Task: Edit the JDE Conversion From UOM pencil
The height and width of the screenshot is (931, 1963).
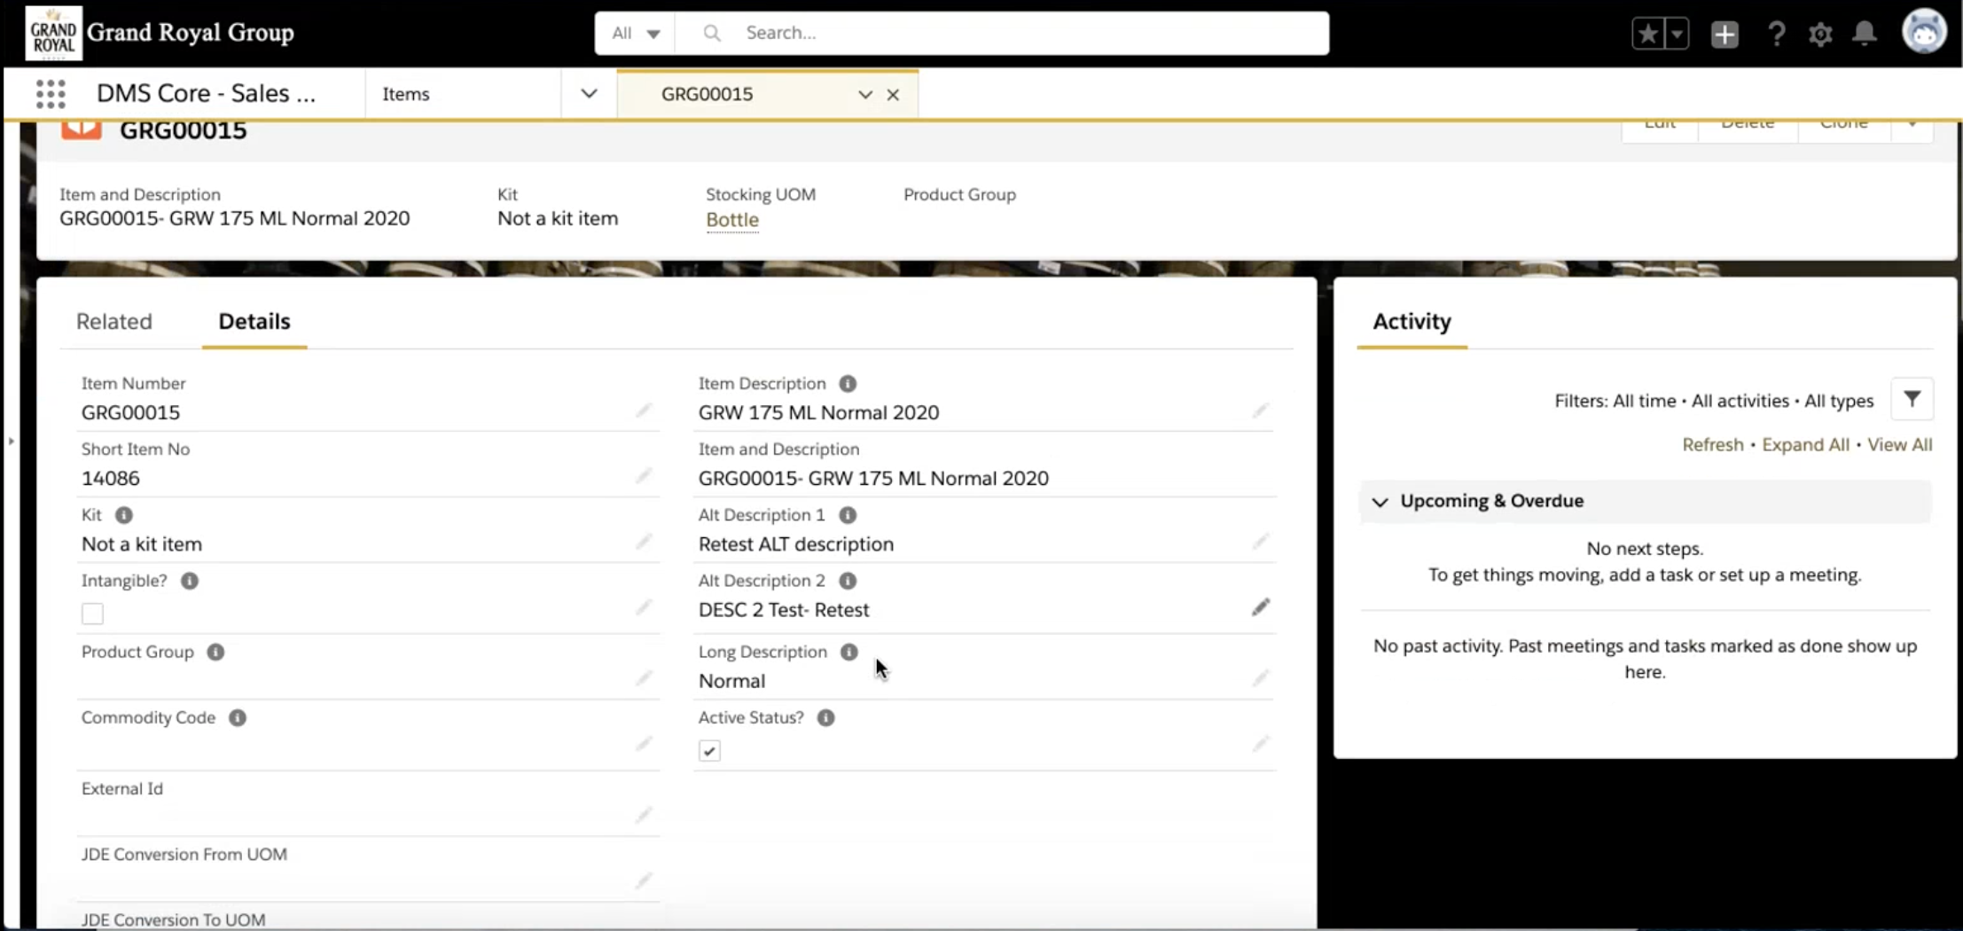Action: pos(644,880)
